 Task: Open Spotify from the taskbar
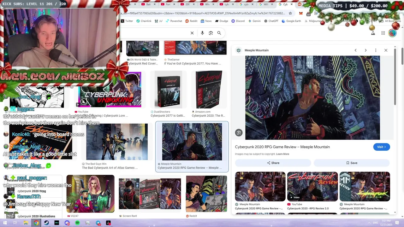coord(77,223)
